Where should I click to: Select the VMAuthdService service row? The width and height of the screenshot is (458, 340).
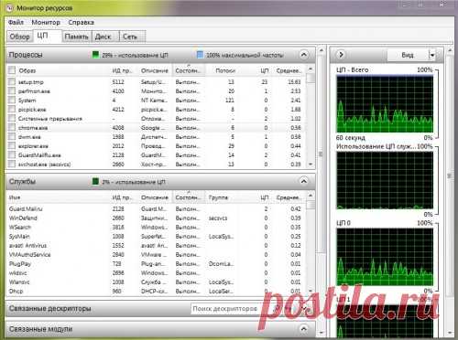pyautogui.click(x=157, y=255)
